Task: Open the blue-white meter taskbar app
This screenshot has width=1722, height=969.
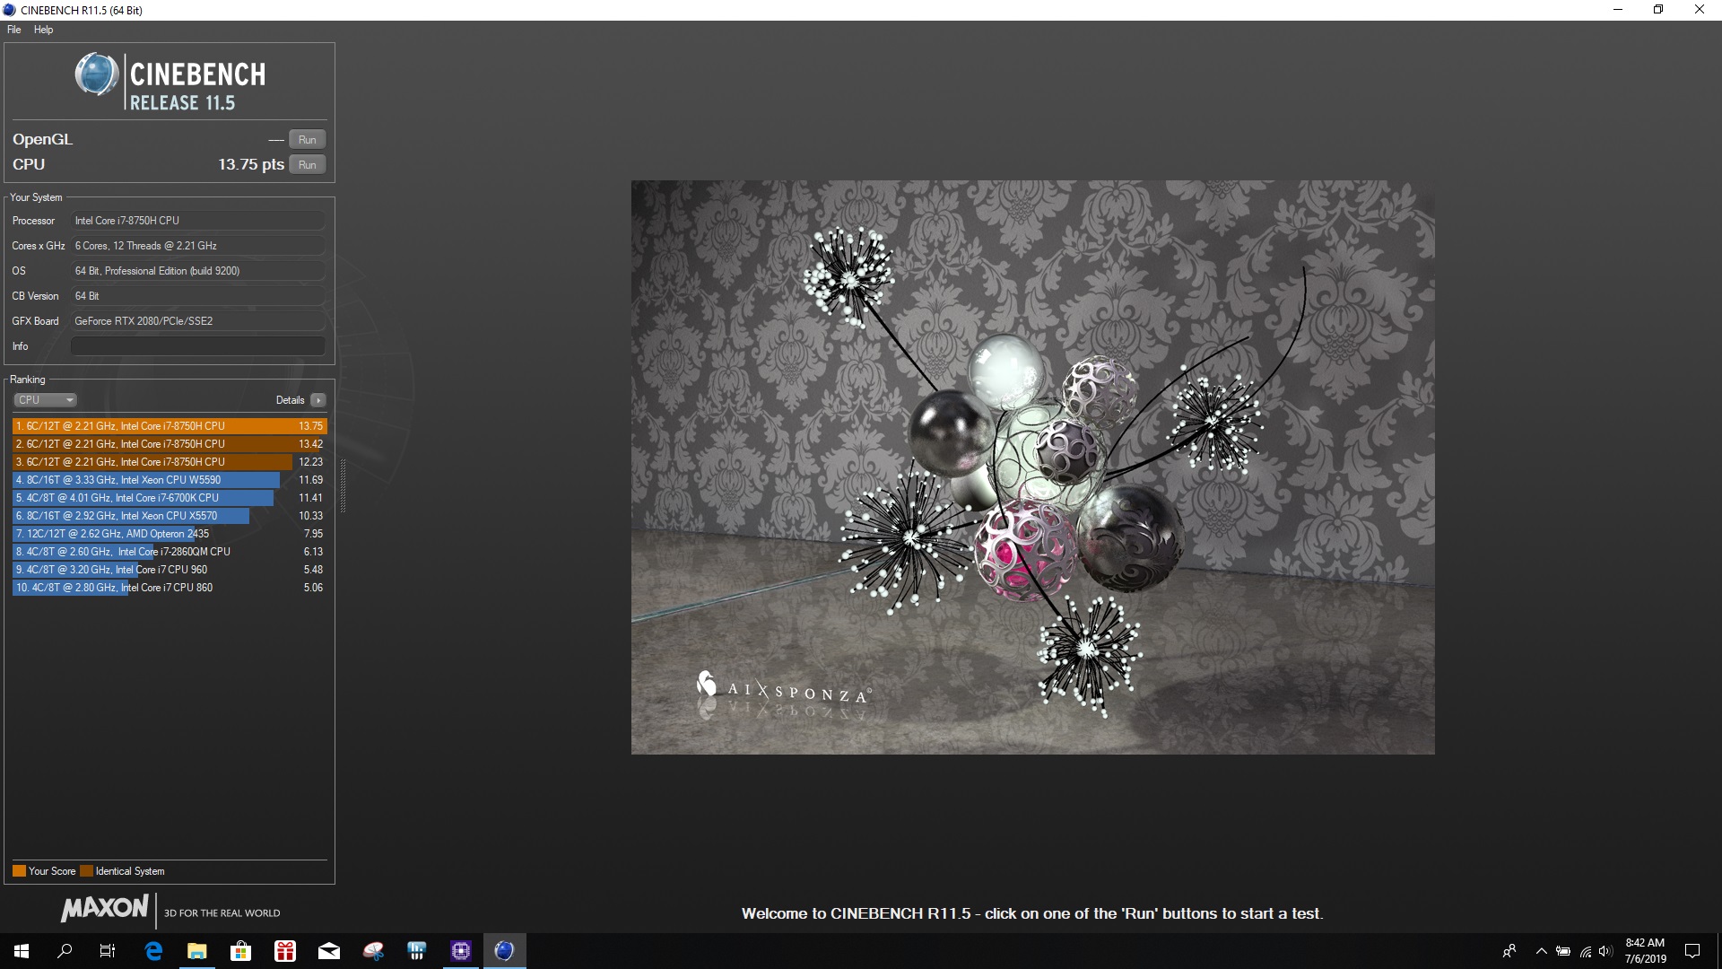Action: 417,951
